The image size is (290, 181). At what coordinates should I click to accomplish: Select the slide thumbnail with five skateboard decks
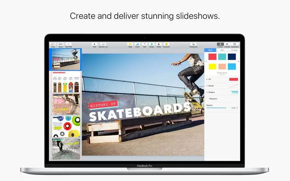point(66,82)
